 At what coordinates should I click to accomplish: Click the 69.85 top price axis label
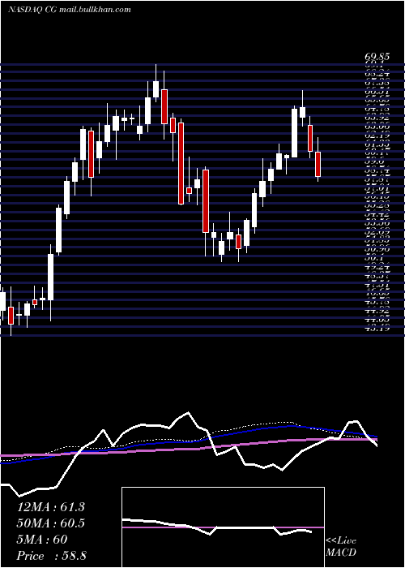click(377, 57)
